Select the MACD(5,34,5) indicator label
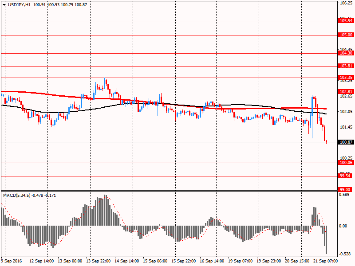This screenshot has width=355, height=266. [x=17, y=196]
